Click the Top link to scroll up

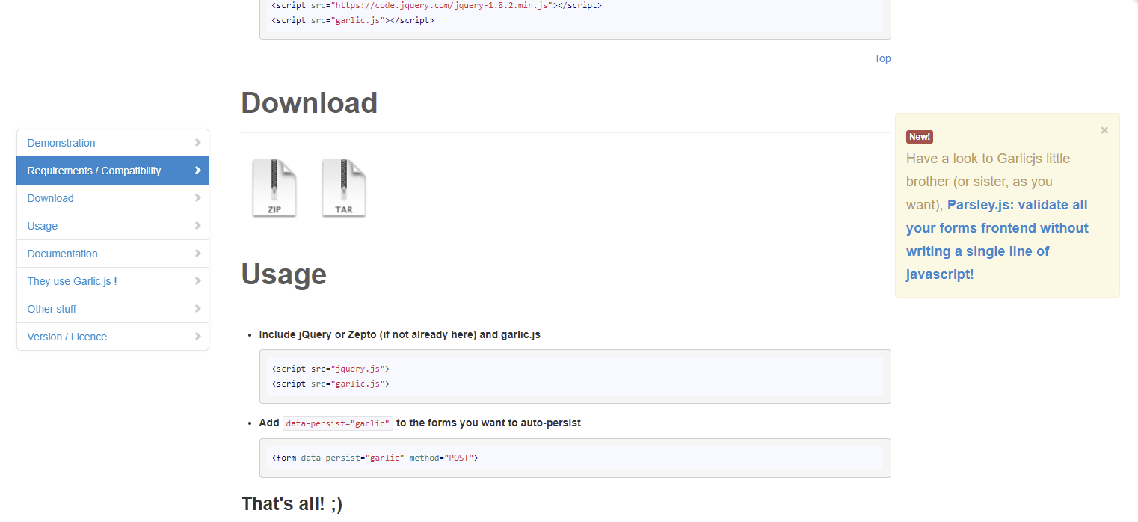tap(882, 58)
